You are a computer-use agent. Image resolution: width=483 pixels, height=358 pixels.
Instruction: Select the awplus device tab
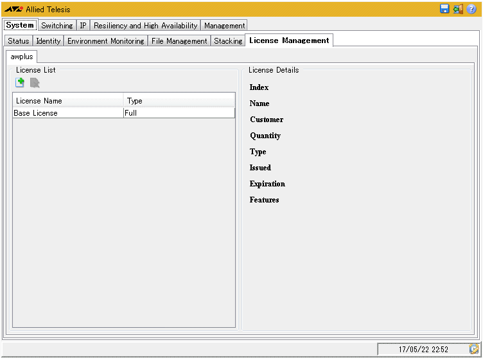(22, 57)
